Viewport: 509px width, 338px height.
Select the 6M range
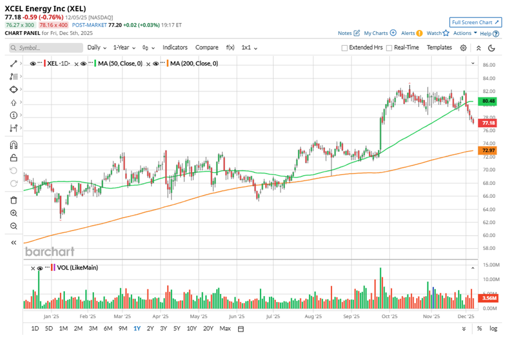coord(108,328)
